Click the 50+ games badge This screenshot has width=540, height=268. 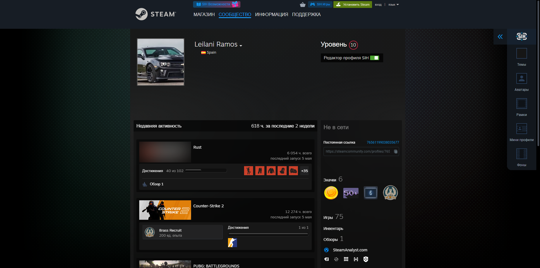pyautogui.click(x=351, y=193)
